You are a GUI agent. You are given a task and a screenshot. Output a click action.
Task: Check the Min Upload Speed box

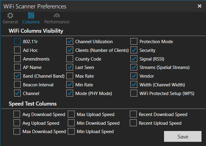tap(71, 131)
